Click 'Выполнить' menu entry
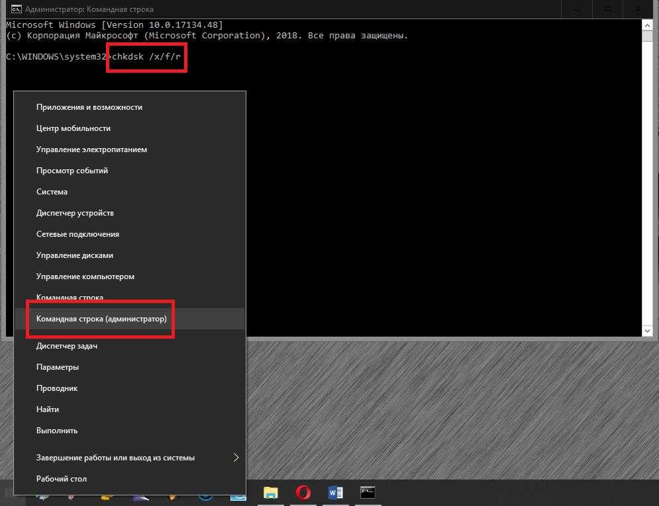 pyautogui.click(x=57, y=431)
